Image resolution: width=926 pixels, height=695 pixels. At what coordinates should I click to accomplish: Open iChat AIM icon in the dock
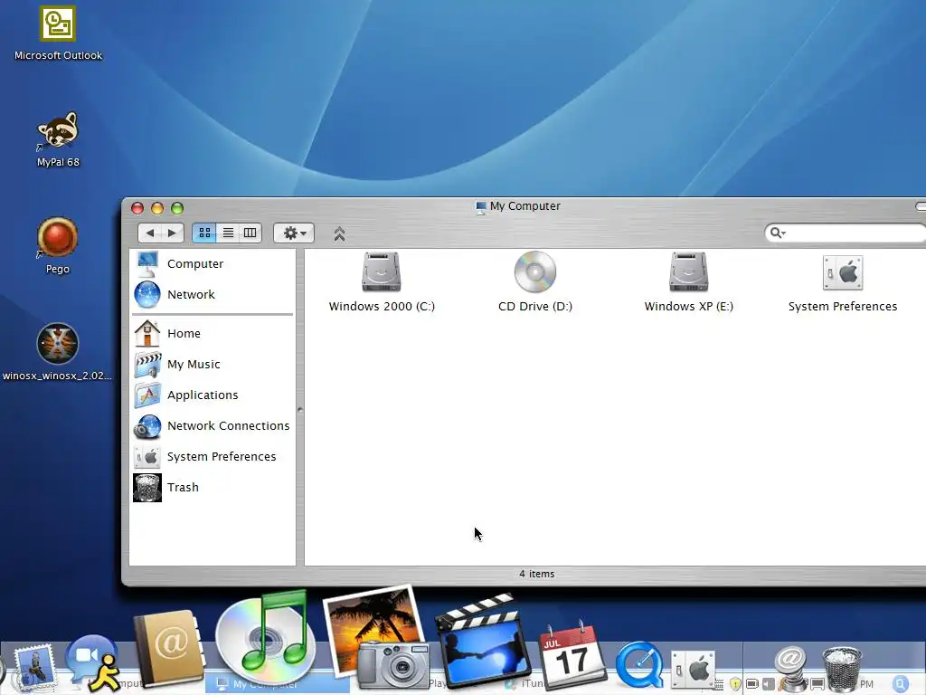93,662
